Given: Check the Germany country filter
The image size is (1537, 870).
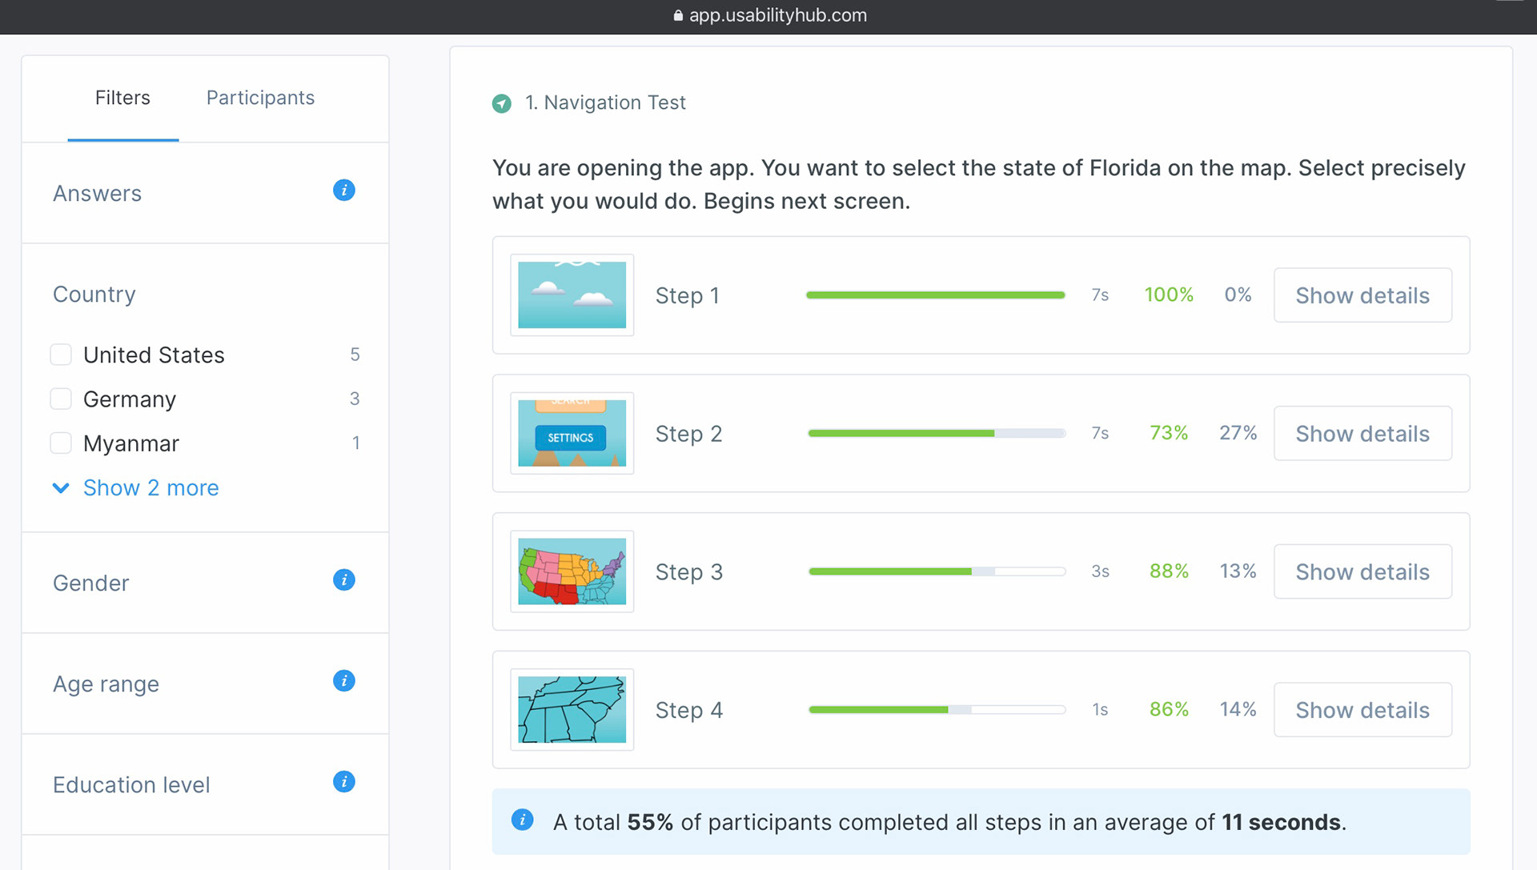Looking at the screenshot, I should coord(61,399).
